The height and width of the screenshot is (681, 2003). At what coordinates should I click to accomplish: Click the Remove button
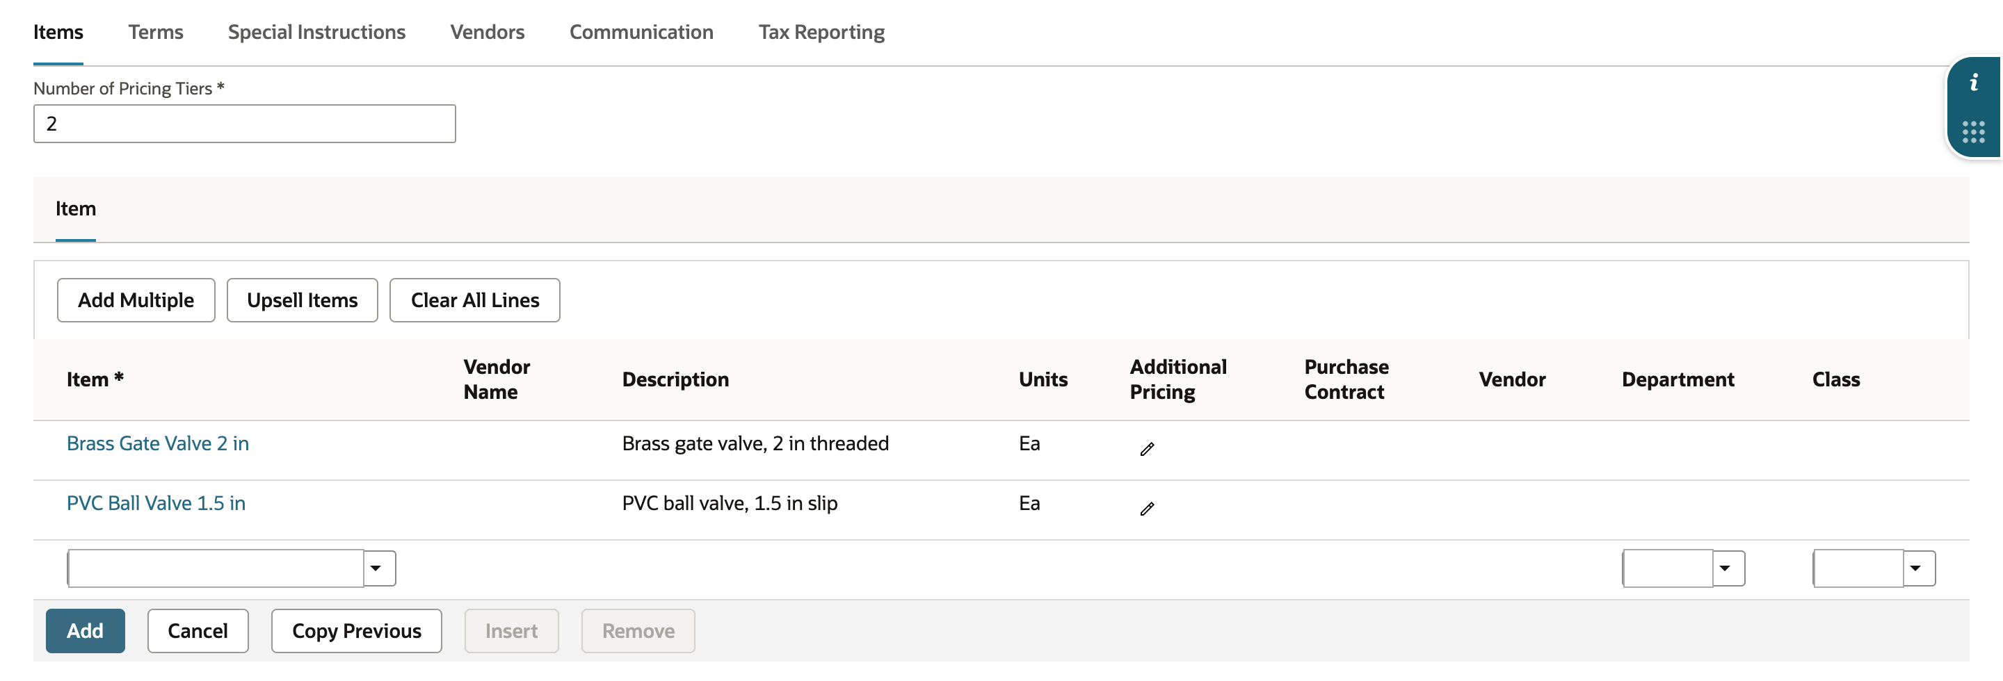coord(638,631)
